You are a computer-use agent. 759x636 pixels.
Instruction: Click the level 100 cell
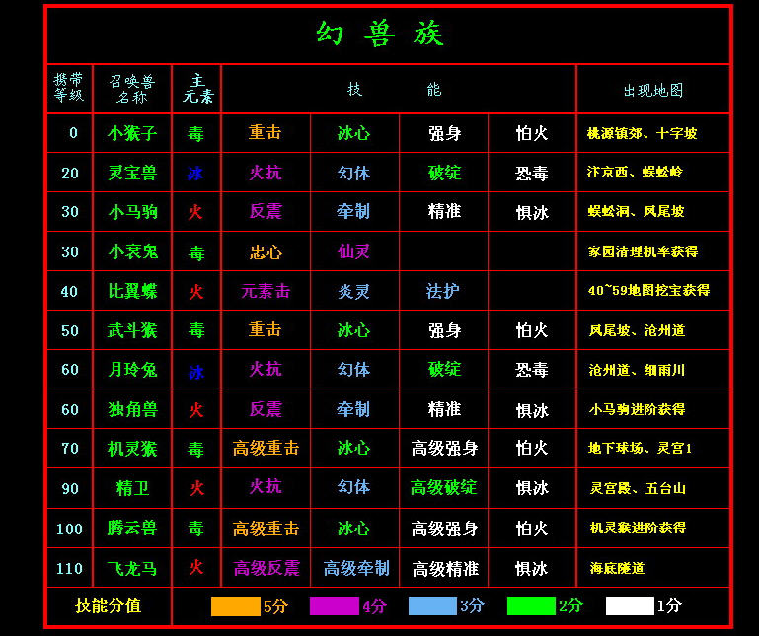(x=69, y=529)
